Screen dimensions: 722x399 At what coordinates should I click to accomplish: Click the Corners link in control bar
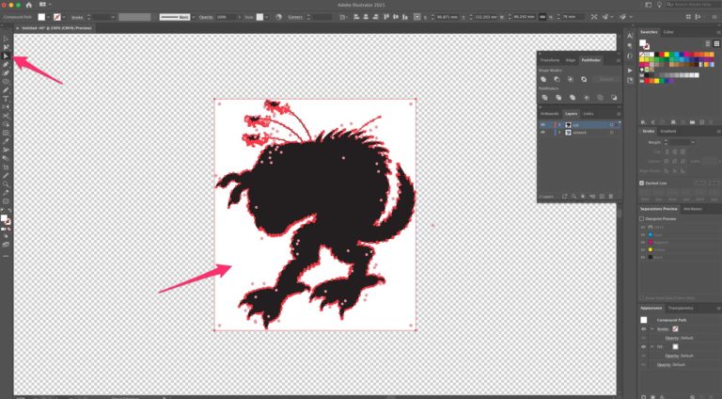point(295,17)
